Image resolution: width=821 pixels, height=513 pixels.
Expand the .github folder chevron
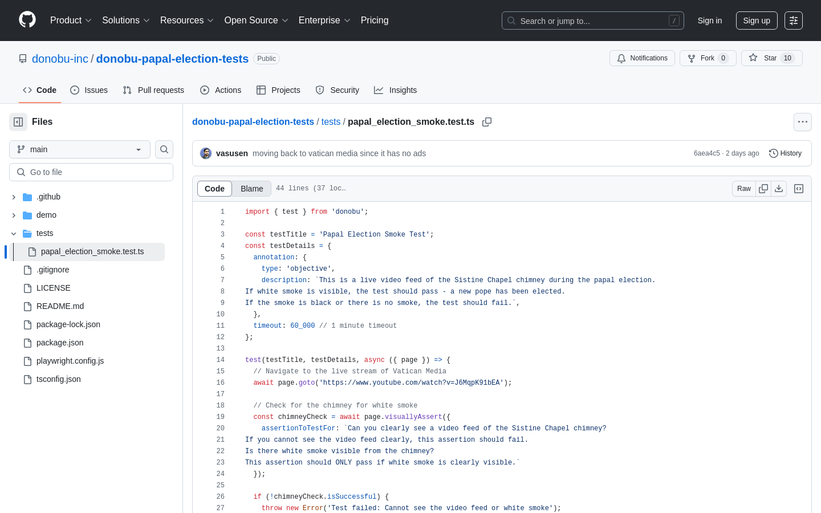(x=14, y=197)
